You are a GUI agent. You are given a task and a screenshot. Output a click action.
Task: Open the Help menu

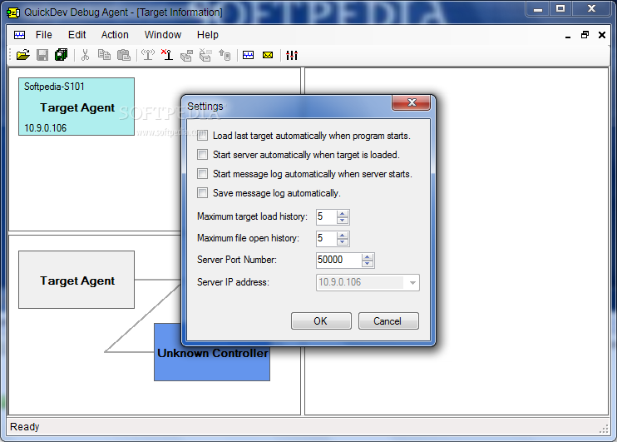click(208, 35)
